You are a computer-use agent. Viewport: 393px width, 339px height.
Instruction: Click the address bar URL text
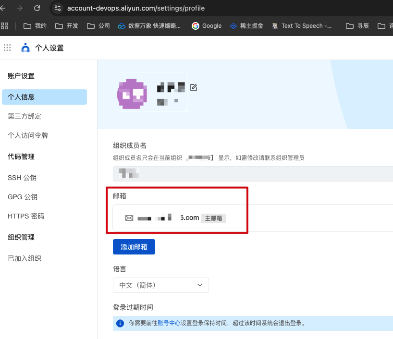[136, 8]
